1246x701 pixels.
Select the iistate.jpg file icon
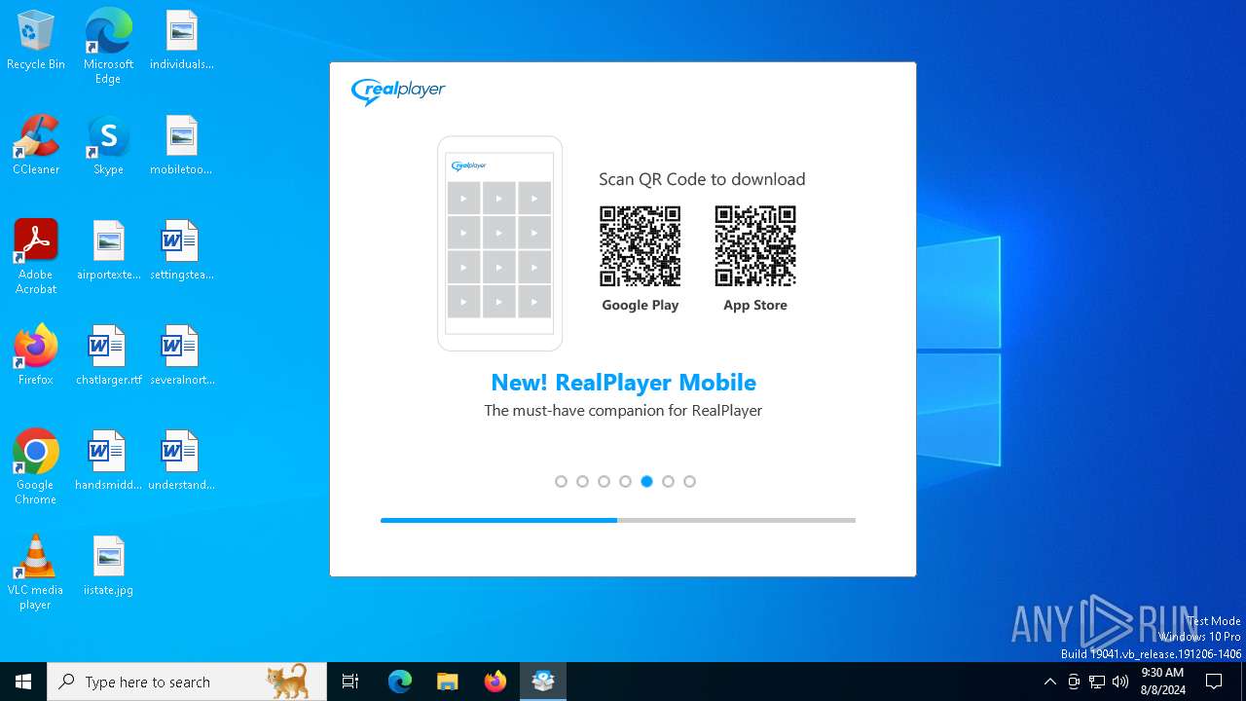[108, 566]
